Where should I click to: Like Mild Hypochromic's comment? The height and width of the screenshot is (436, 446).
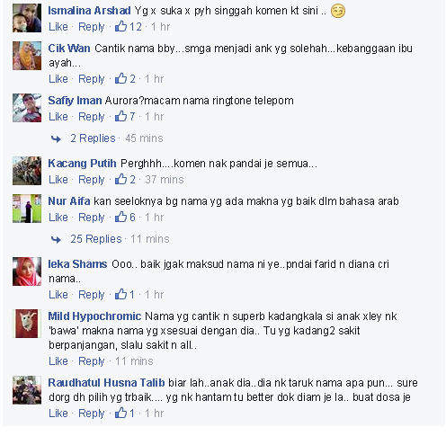pos(58,360)
